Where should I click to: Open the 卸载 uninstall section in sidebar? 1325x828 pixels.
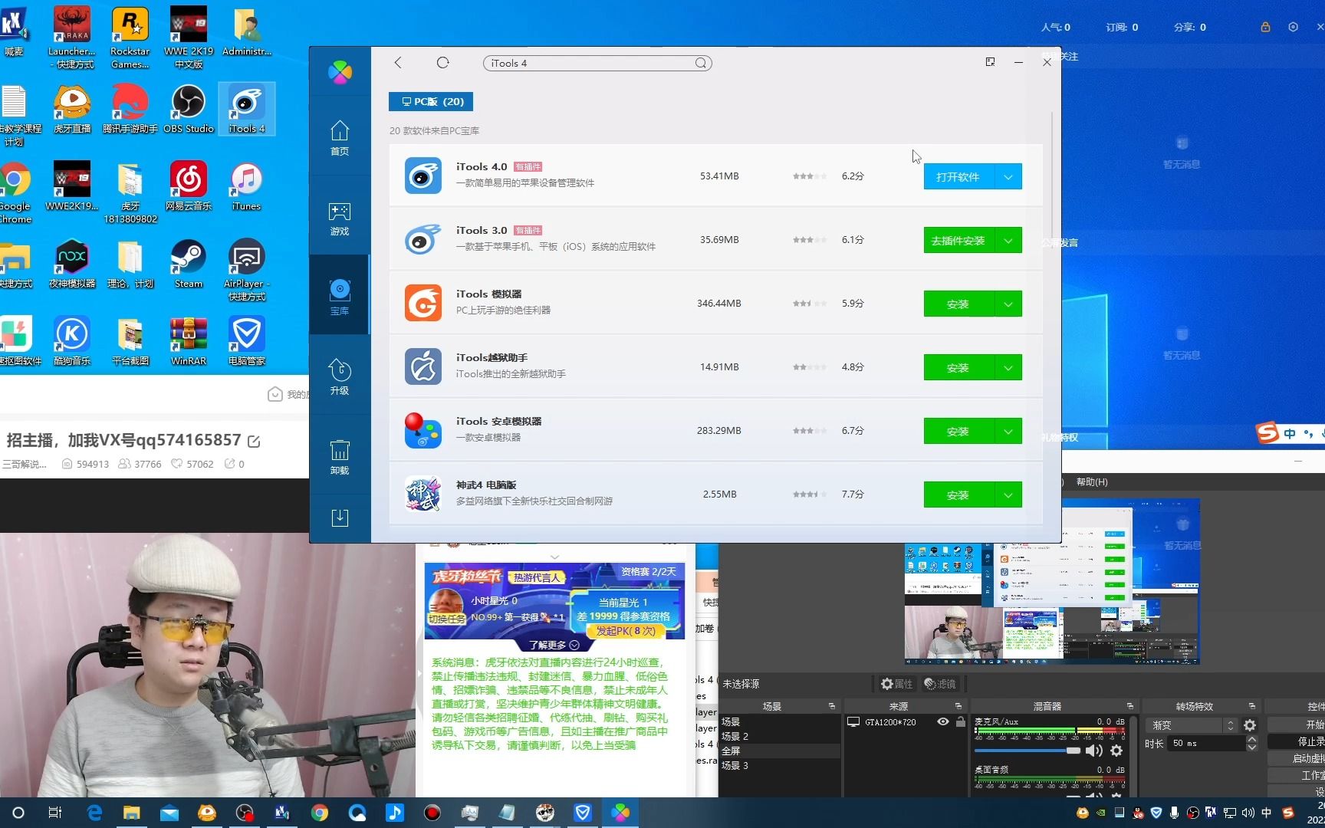pos(340,457)
